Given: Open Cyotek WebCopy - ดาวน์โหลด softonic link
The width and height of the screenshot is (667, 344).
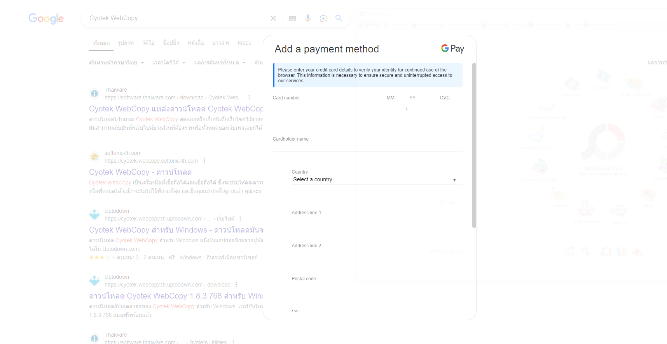Looking at the screenshot, I should click(x=140, y=172).
